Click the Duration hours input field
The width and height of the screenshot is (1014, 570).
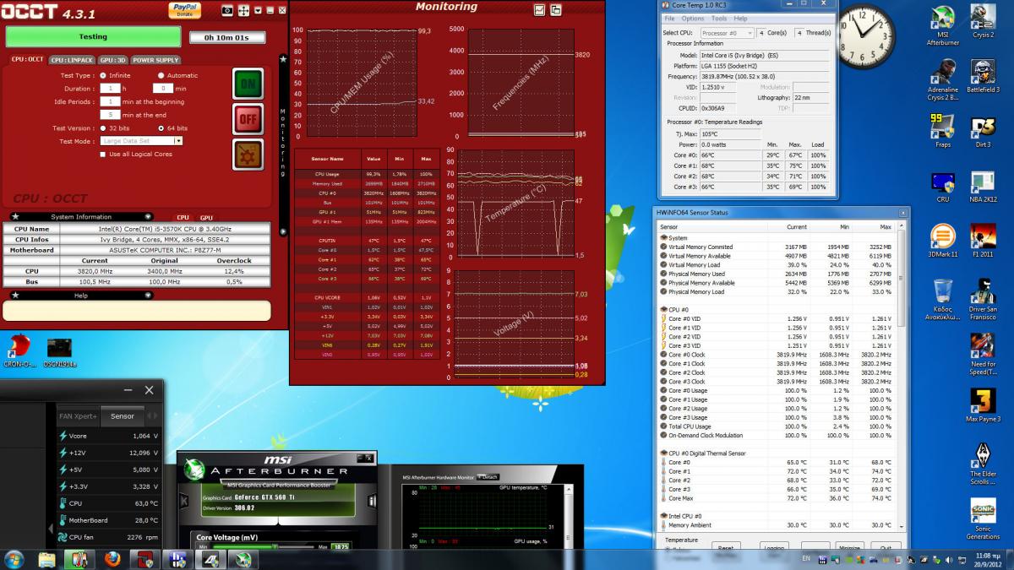pyautogui.click(x=109, y=88)
